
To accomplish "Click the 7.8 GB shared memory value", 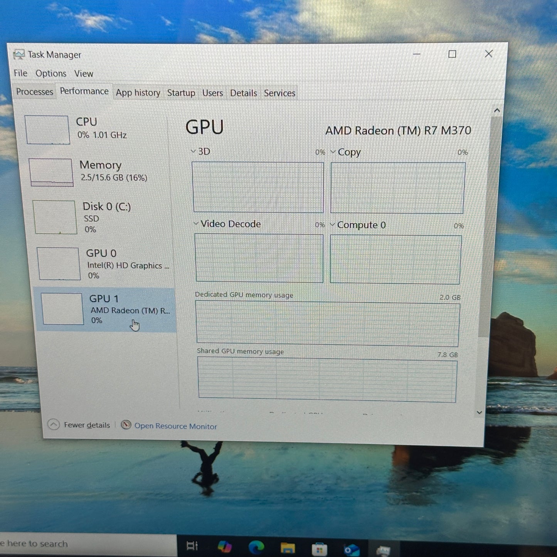I will [448, 355].
